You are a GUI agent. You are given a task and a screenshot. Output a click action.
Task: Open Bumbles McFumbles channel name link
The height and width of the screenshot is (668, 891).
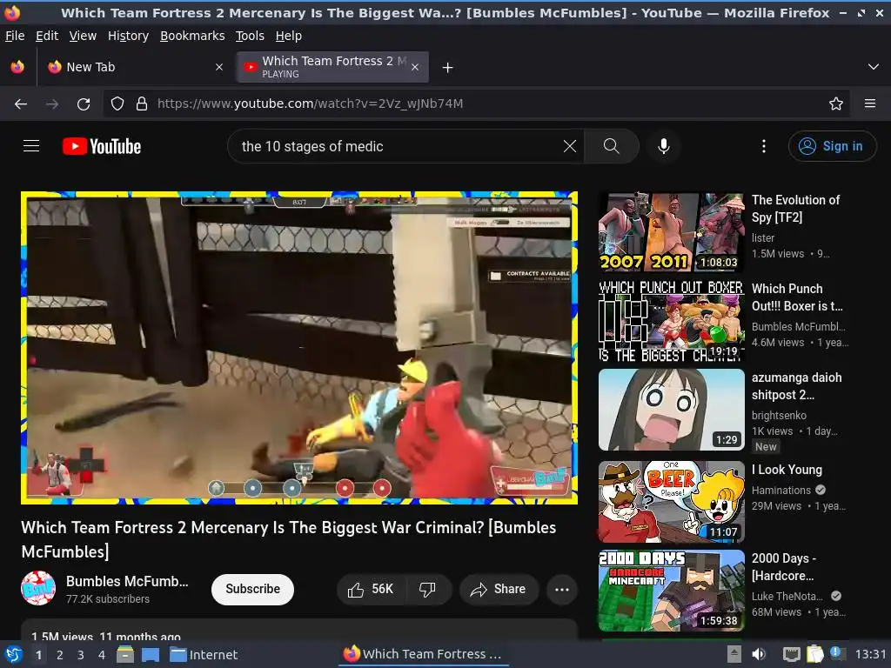[127, 581]
